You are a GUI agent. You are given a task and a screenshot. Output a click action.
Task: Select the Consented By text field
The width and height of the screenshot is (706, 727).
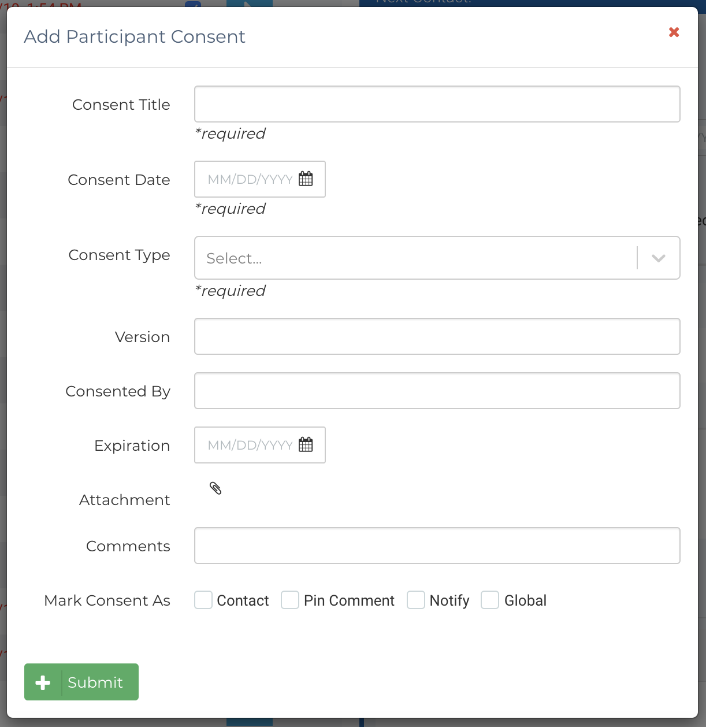click(x=437, y=391)
